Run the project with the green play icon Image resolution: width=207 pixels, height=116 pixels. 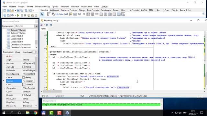coord(18,15)
